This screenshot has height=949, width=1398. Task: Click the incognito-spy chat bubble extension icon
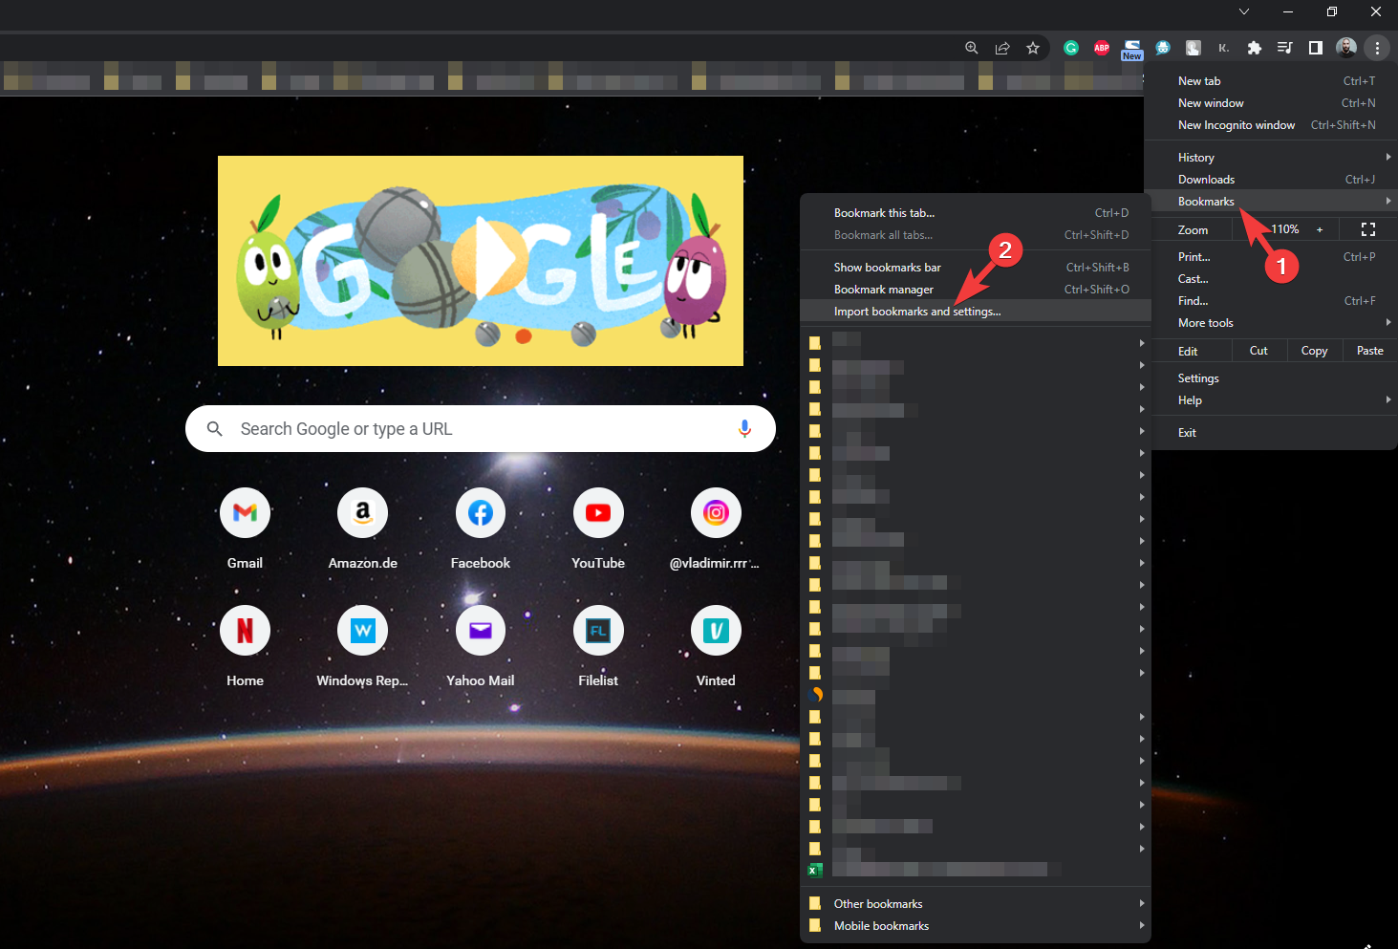(x=1163, y=48)
